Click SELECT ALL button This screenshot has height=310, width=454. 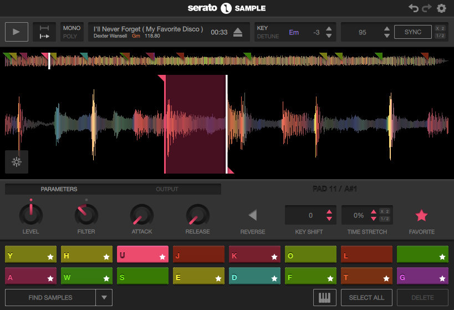366,298
